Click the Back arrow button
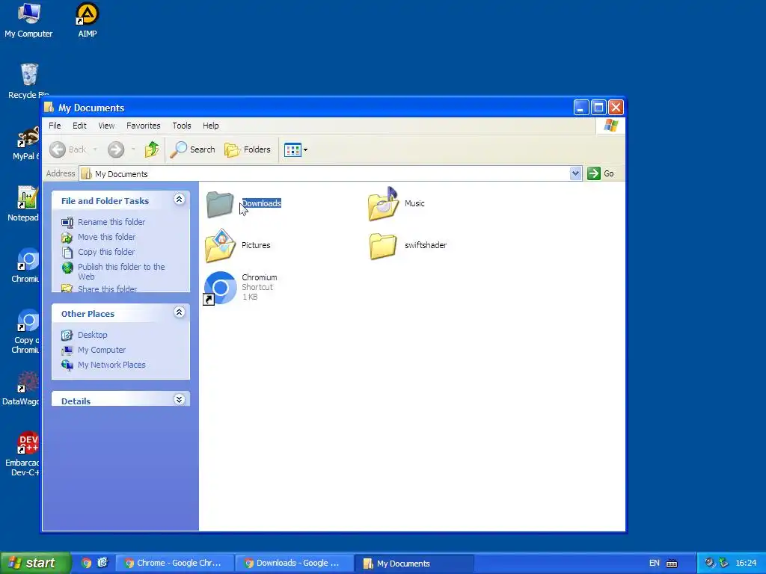Image resolution: width=766 pixels, height=574 pixels. pos(58,149)
